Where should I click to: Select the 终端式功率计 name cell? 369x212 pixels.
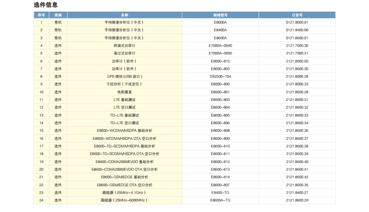(124, 46)
